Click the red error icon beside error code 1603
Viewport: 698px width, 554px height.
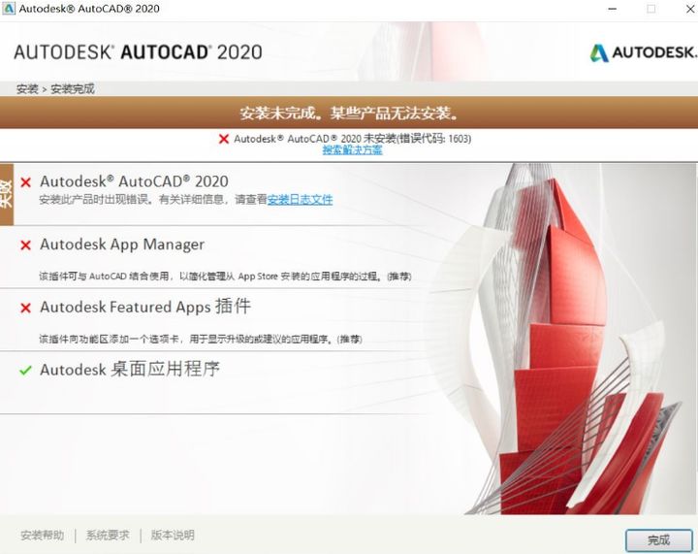click(224, 139)
